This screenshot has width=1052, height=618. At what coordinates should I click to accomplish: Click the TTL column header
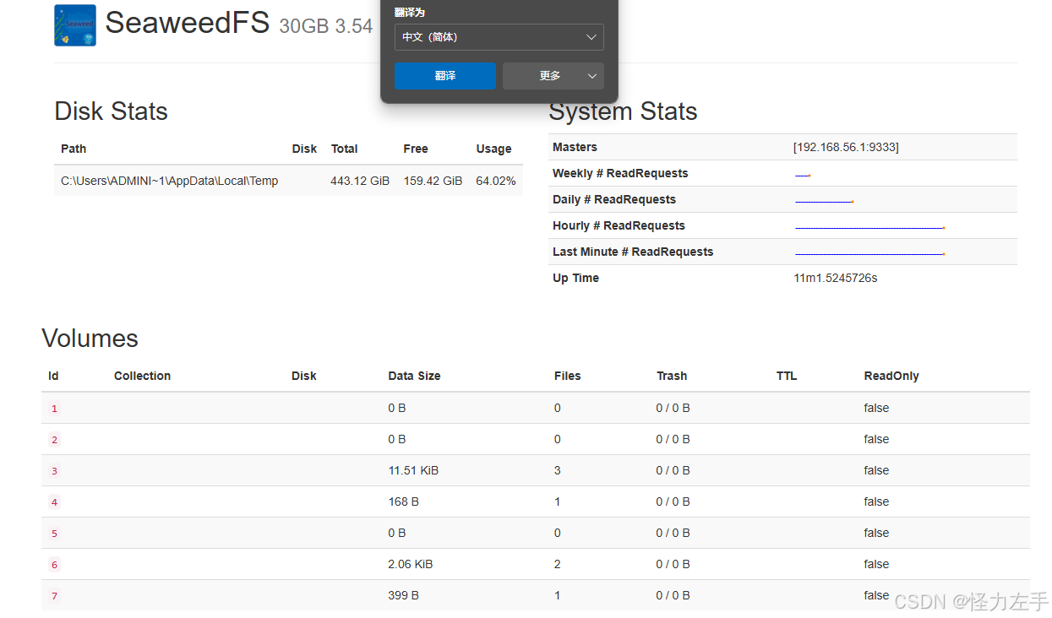coord(787,376)
